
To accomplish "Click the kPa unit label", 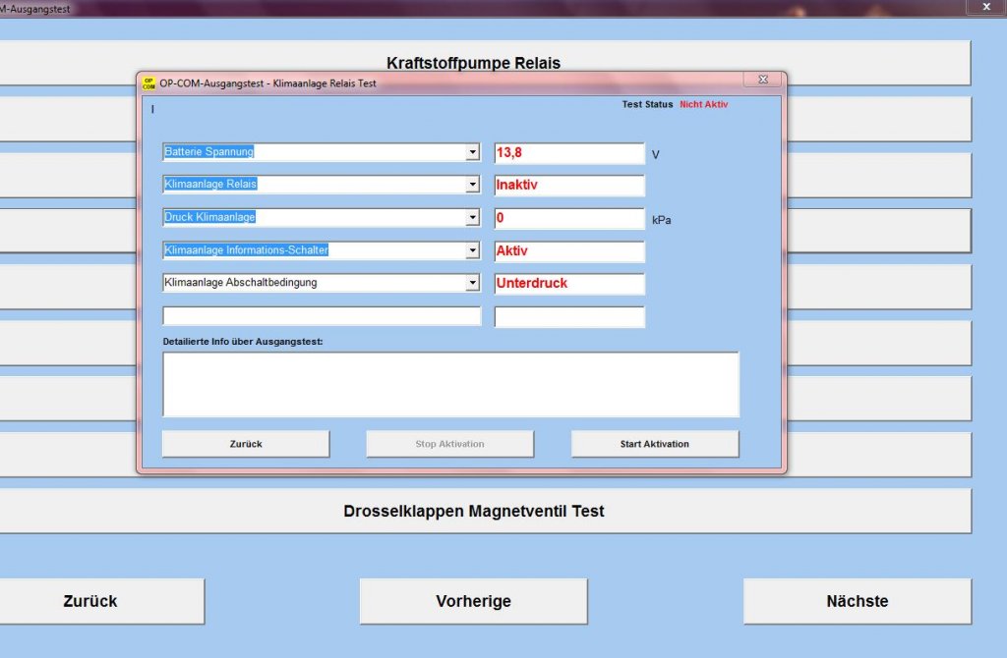I will click(662, 220).
